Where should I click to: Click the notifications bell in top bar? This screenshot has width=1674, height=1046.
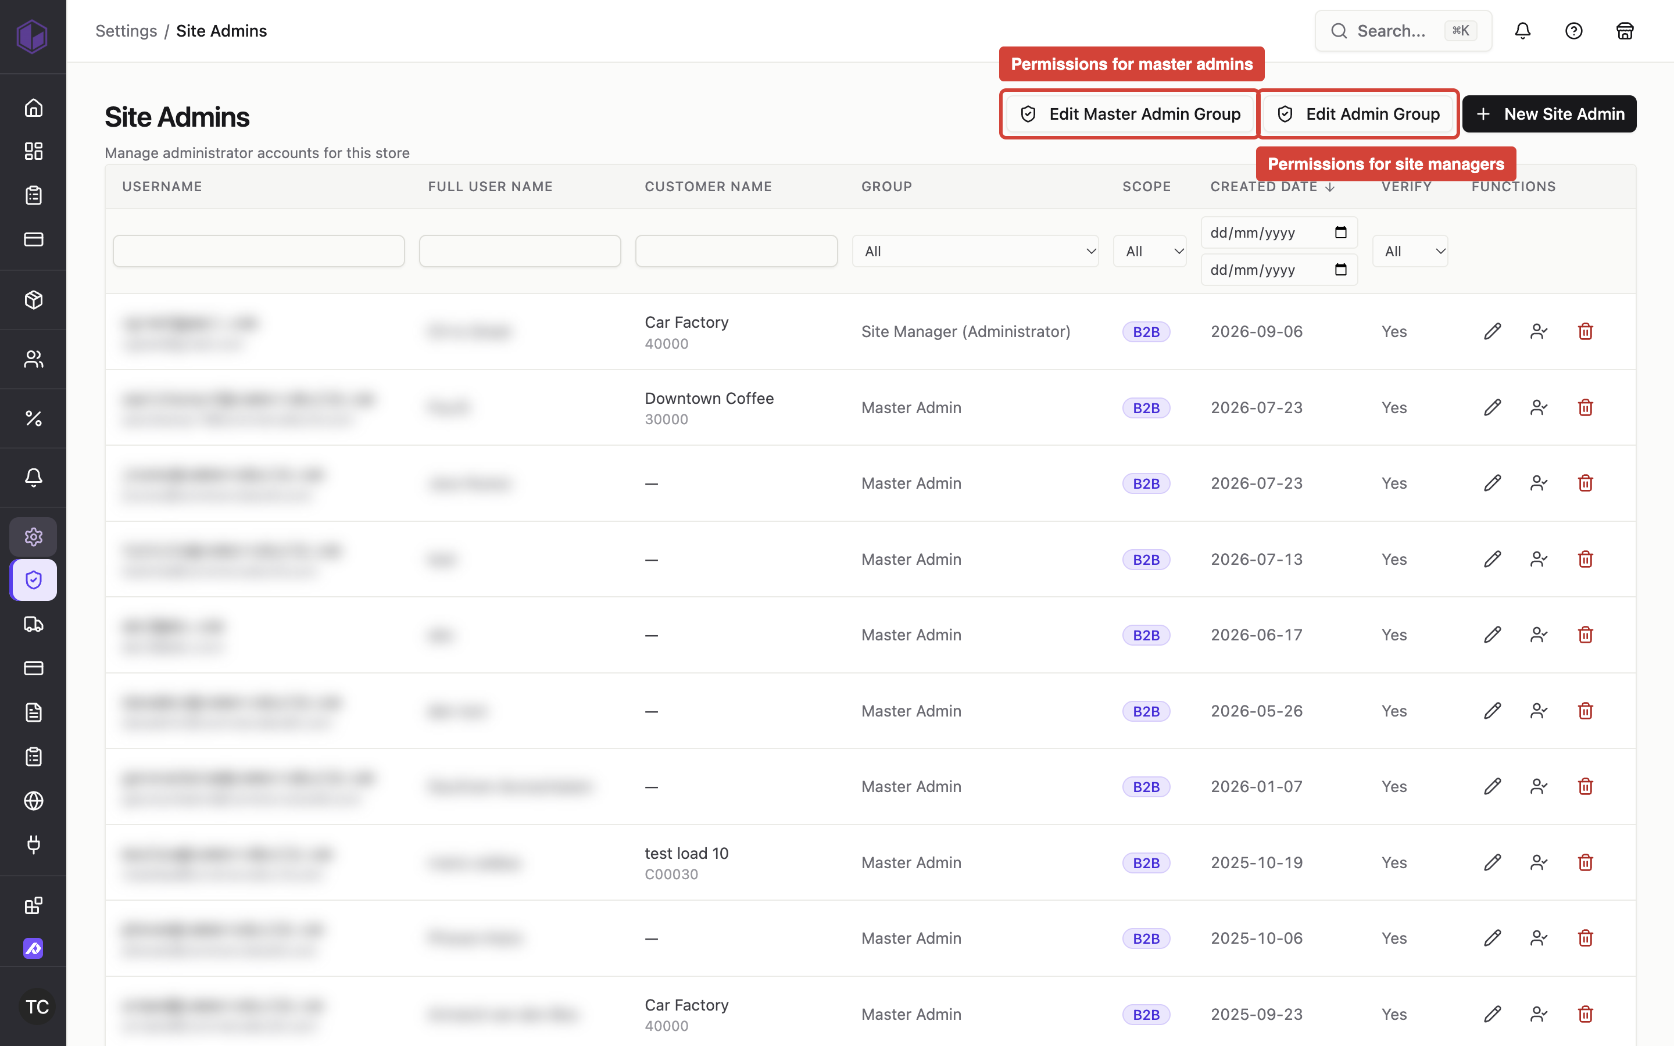[1522, 30]
